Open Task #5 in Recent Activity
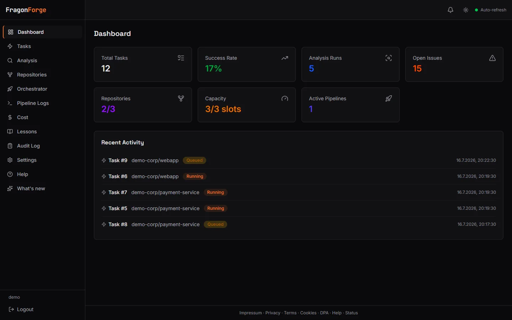 click(x=299, y=208)
